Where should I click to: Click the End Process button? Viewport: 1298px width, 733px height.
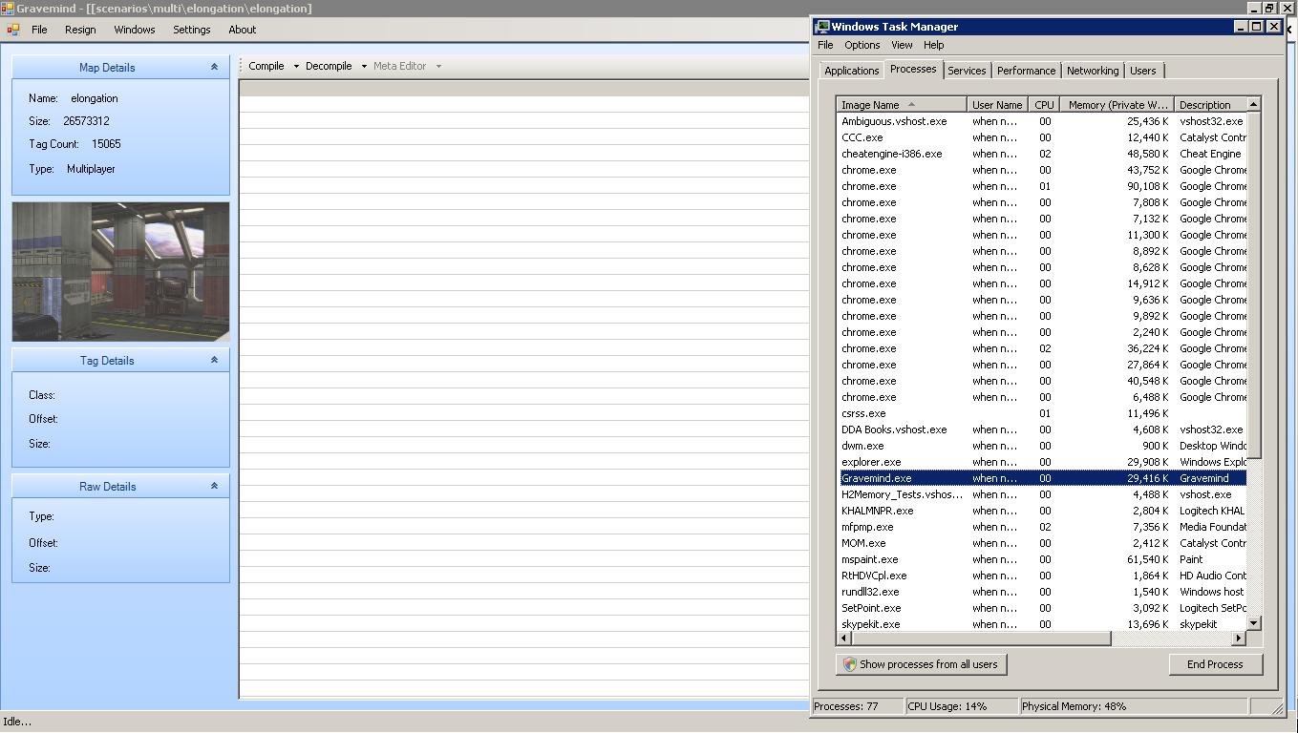(x=1215, y=664)
